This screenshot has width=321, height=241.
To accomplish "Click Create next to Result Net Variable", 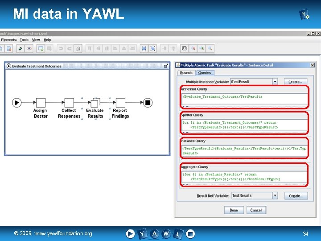I will click(x=296, y=196).
